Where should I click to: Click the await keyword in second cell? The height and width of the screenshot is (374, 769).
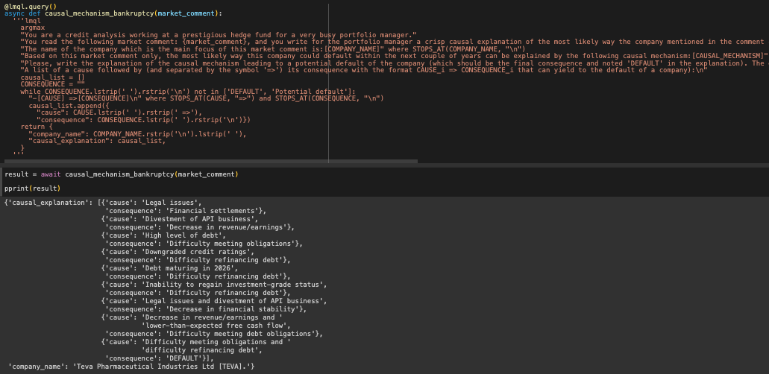[x=51, y=174]
